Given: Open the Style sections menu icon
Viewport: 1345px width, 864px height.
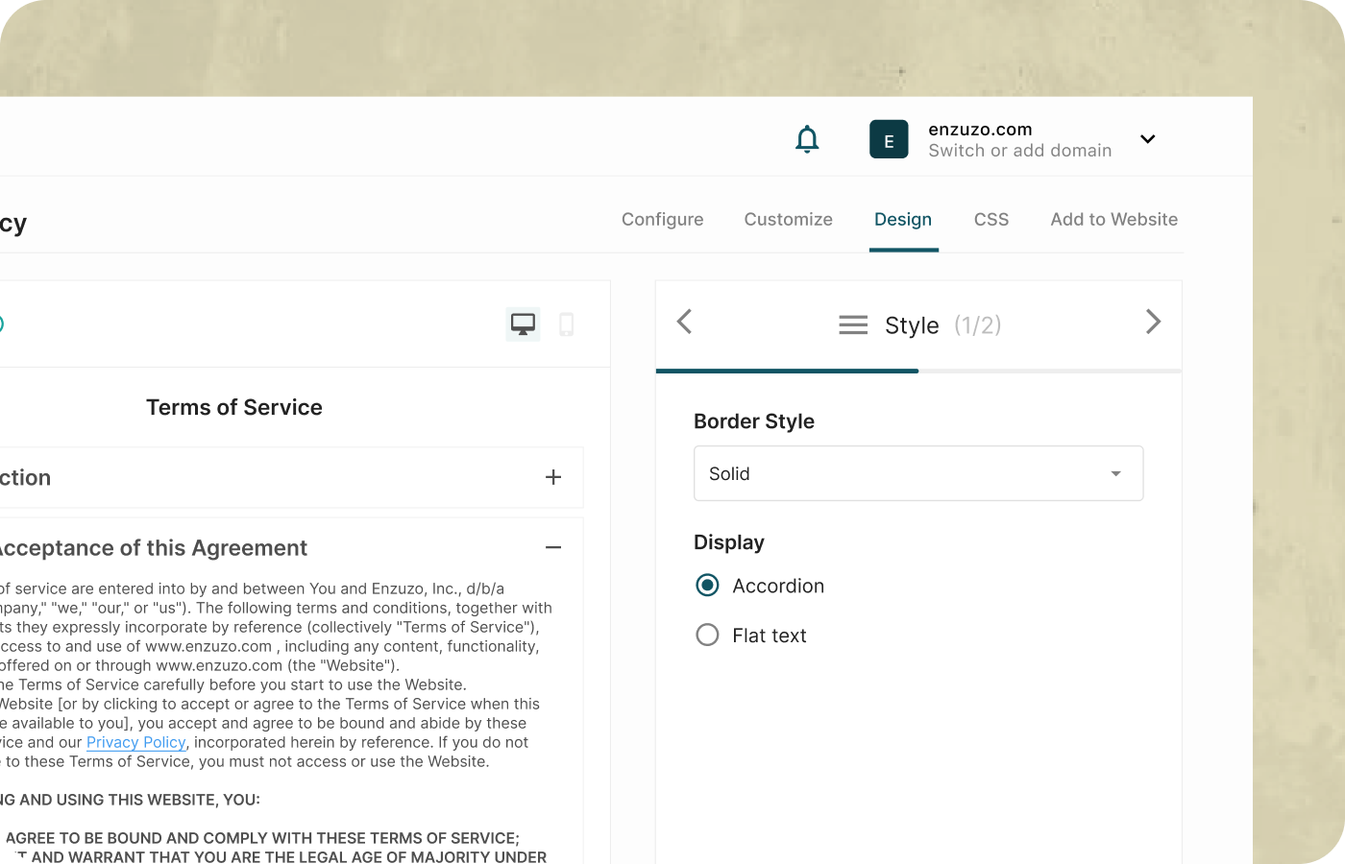Looking at the screenshot, I should click(x=853, y=325).
